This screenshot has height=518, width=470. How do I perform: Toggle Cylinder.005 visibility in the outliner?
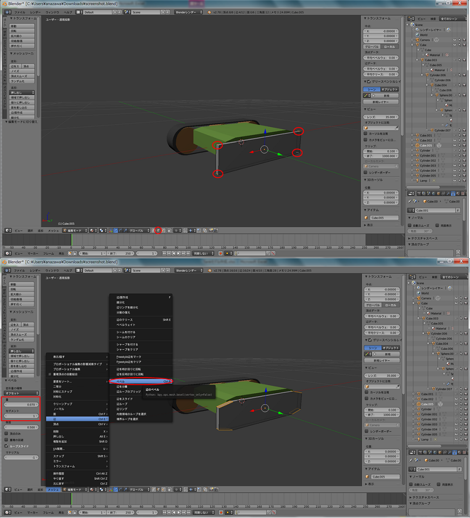pyautogui.click(x=455, y=176)
